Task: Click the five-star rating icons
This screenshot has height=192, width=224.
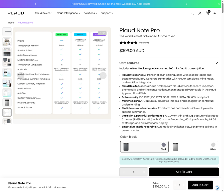Action: 128,42
